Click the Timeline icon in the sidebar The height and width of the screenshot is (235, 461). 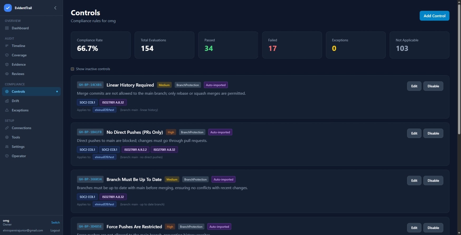(x=7, y=46)
